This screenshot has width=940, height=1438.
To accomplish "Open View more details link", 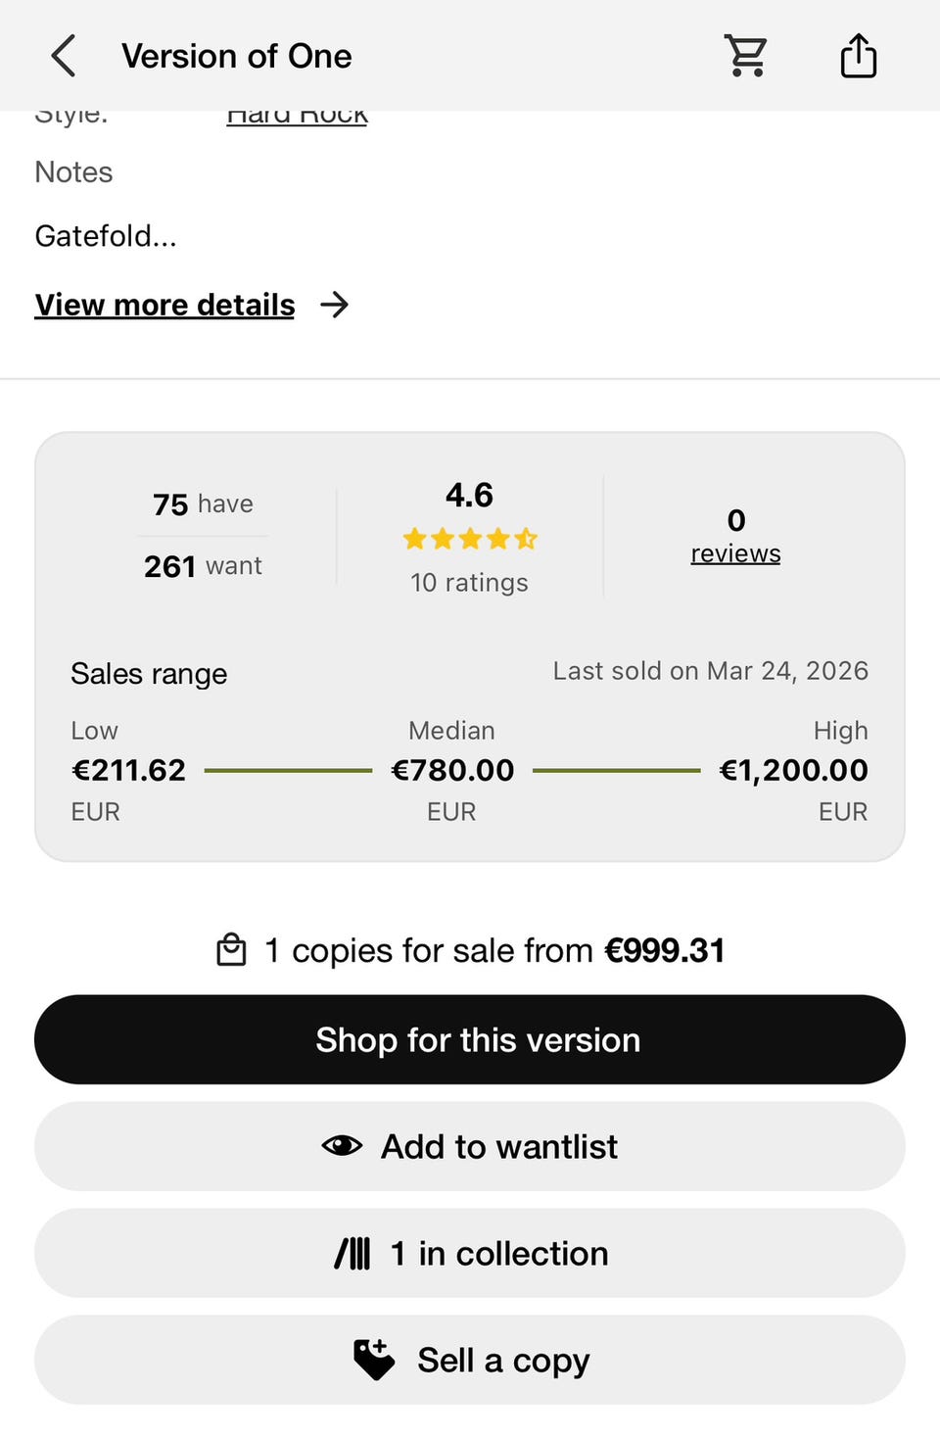I will (x=164, y=305).
